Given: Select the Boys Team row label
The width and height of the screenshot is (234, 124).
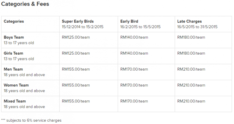Looking at the screenshot, I should coord(14,37).
